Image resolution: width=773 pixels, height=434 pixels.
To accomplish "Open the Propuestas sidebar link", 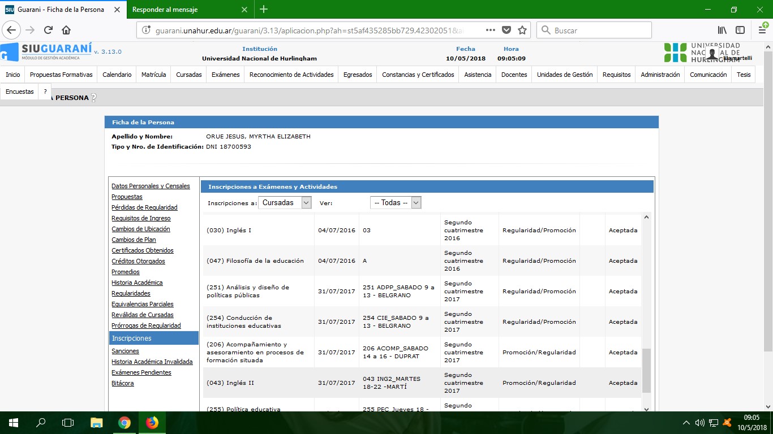I will [x=127, y=197].
